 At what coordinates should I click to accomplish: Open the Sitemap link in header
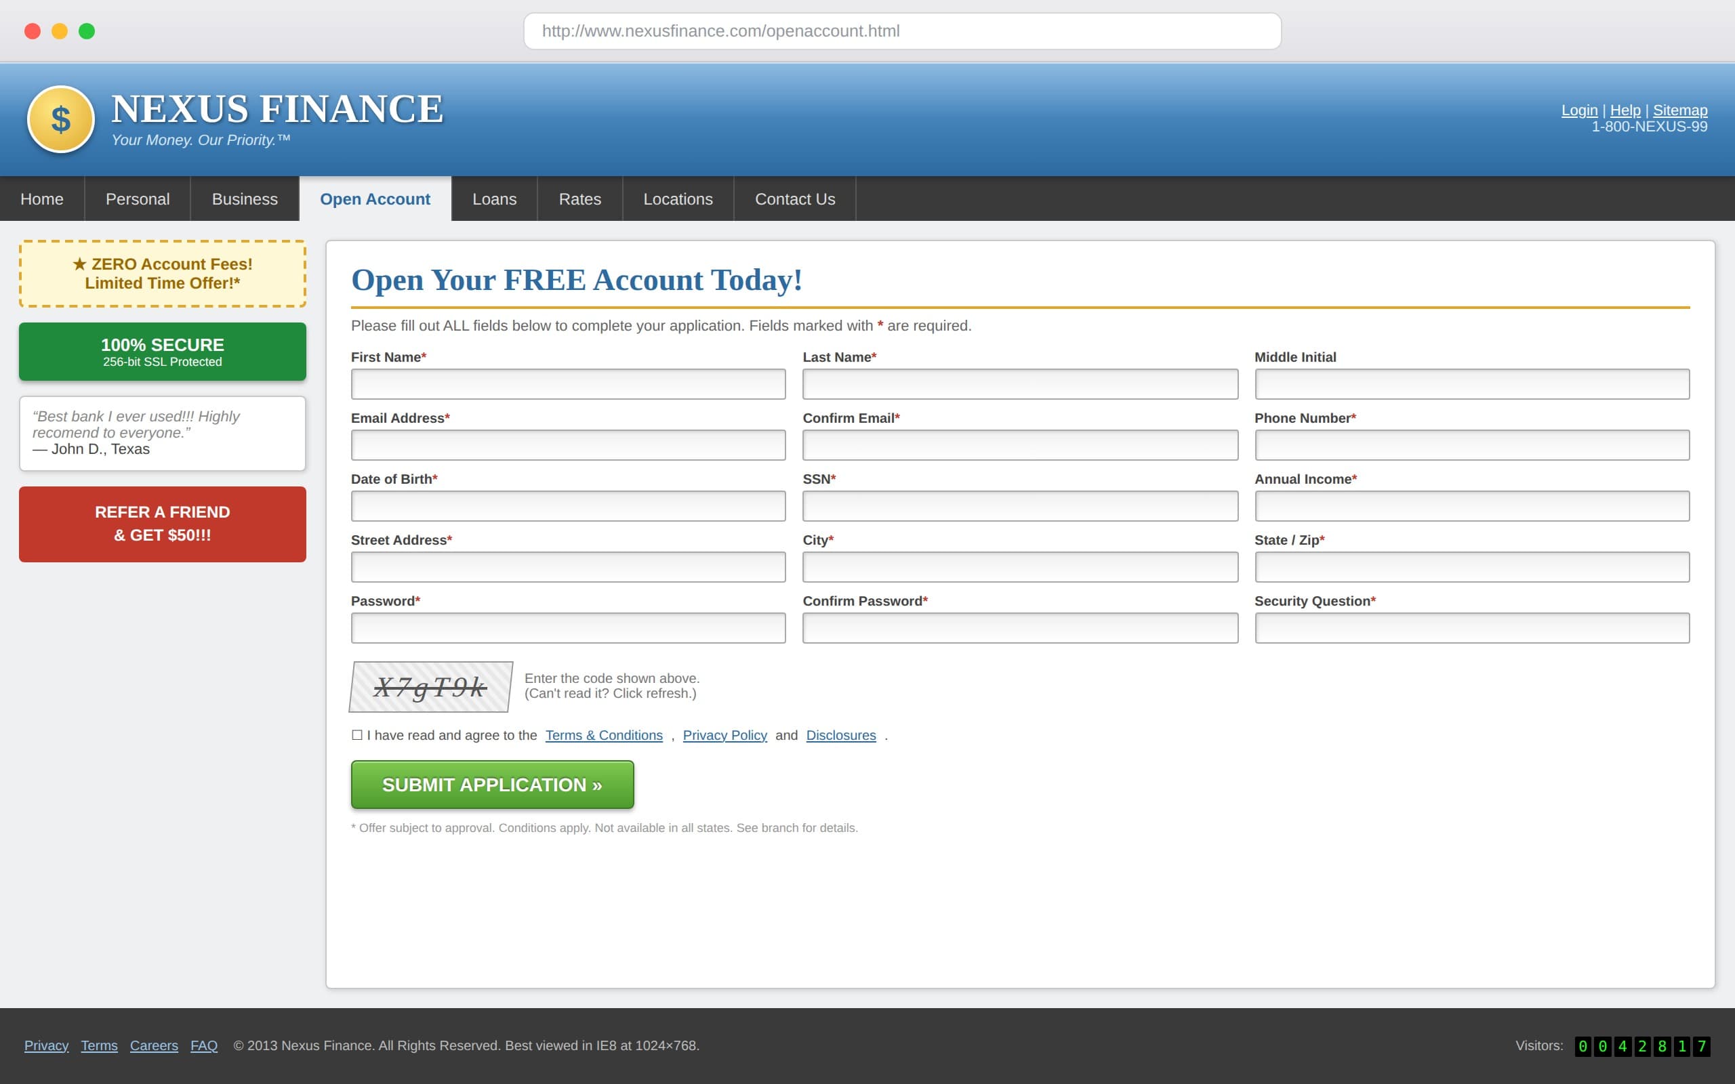(x=1680, y=110)
